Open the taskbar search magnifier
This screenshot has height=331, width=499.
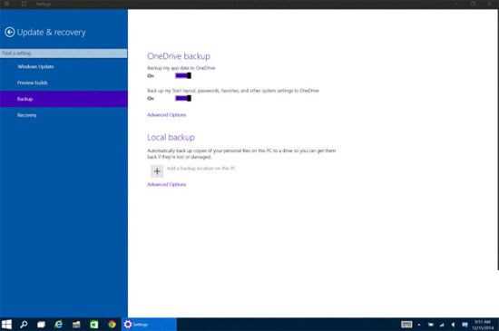[x=24, y=325]
